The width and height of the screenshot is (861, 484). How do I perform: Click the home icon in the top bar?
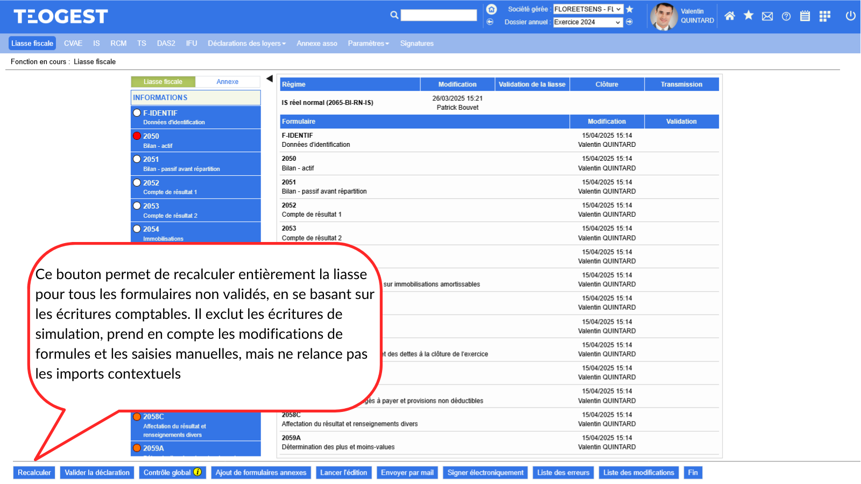(x=729, y=16)
